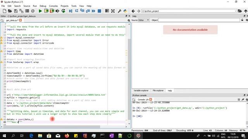Open the Search menu
The height and width of the screenshot is (139, 248).
[x=17, y=6]
